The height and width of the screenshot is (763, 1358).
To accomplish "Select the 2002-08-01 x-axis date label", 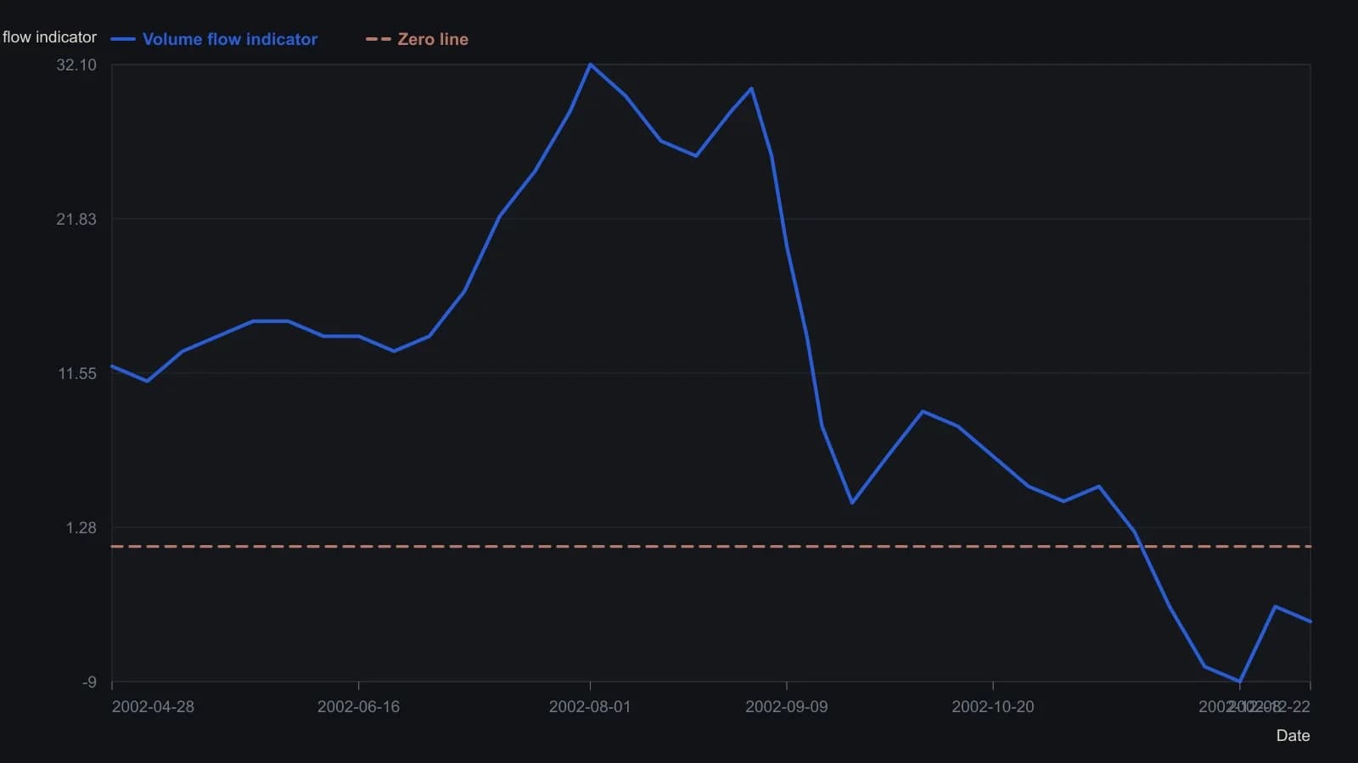I will pyautogui.click(x=590, y=706).
